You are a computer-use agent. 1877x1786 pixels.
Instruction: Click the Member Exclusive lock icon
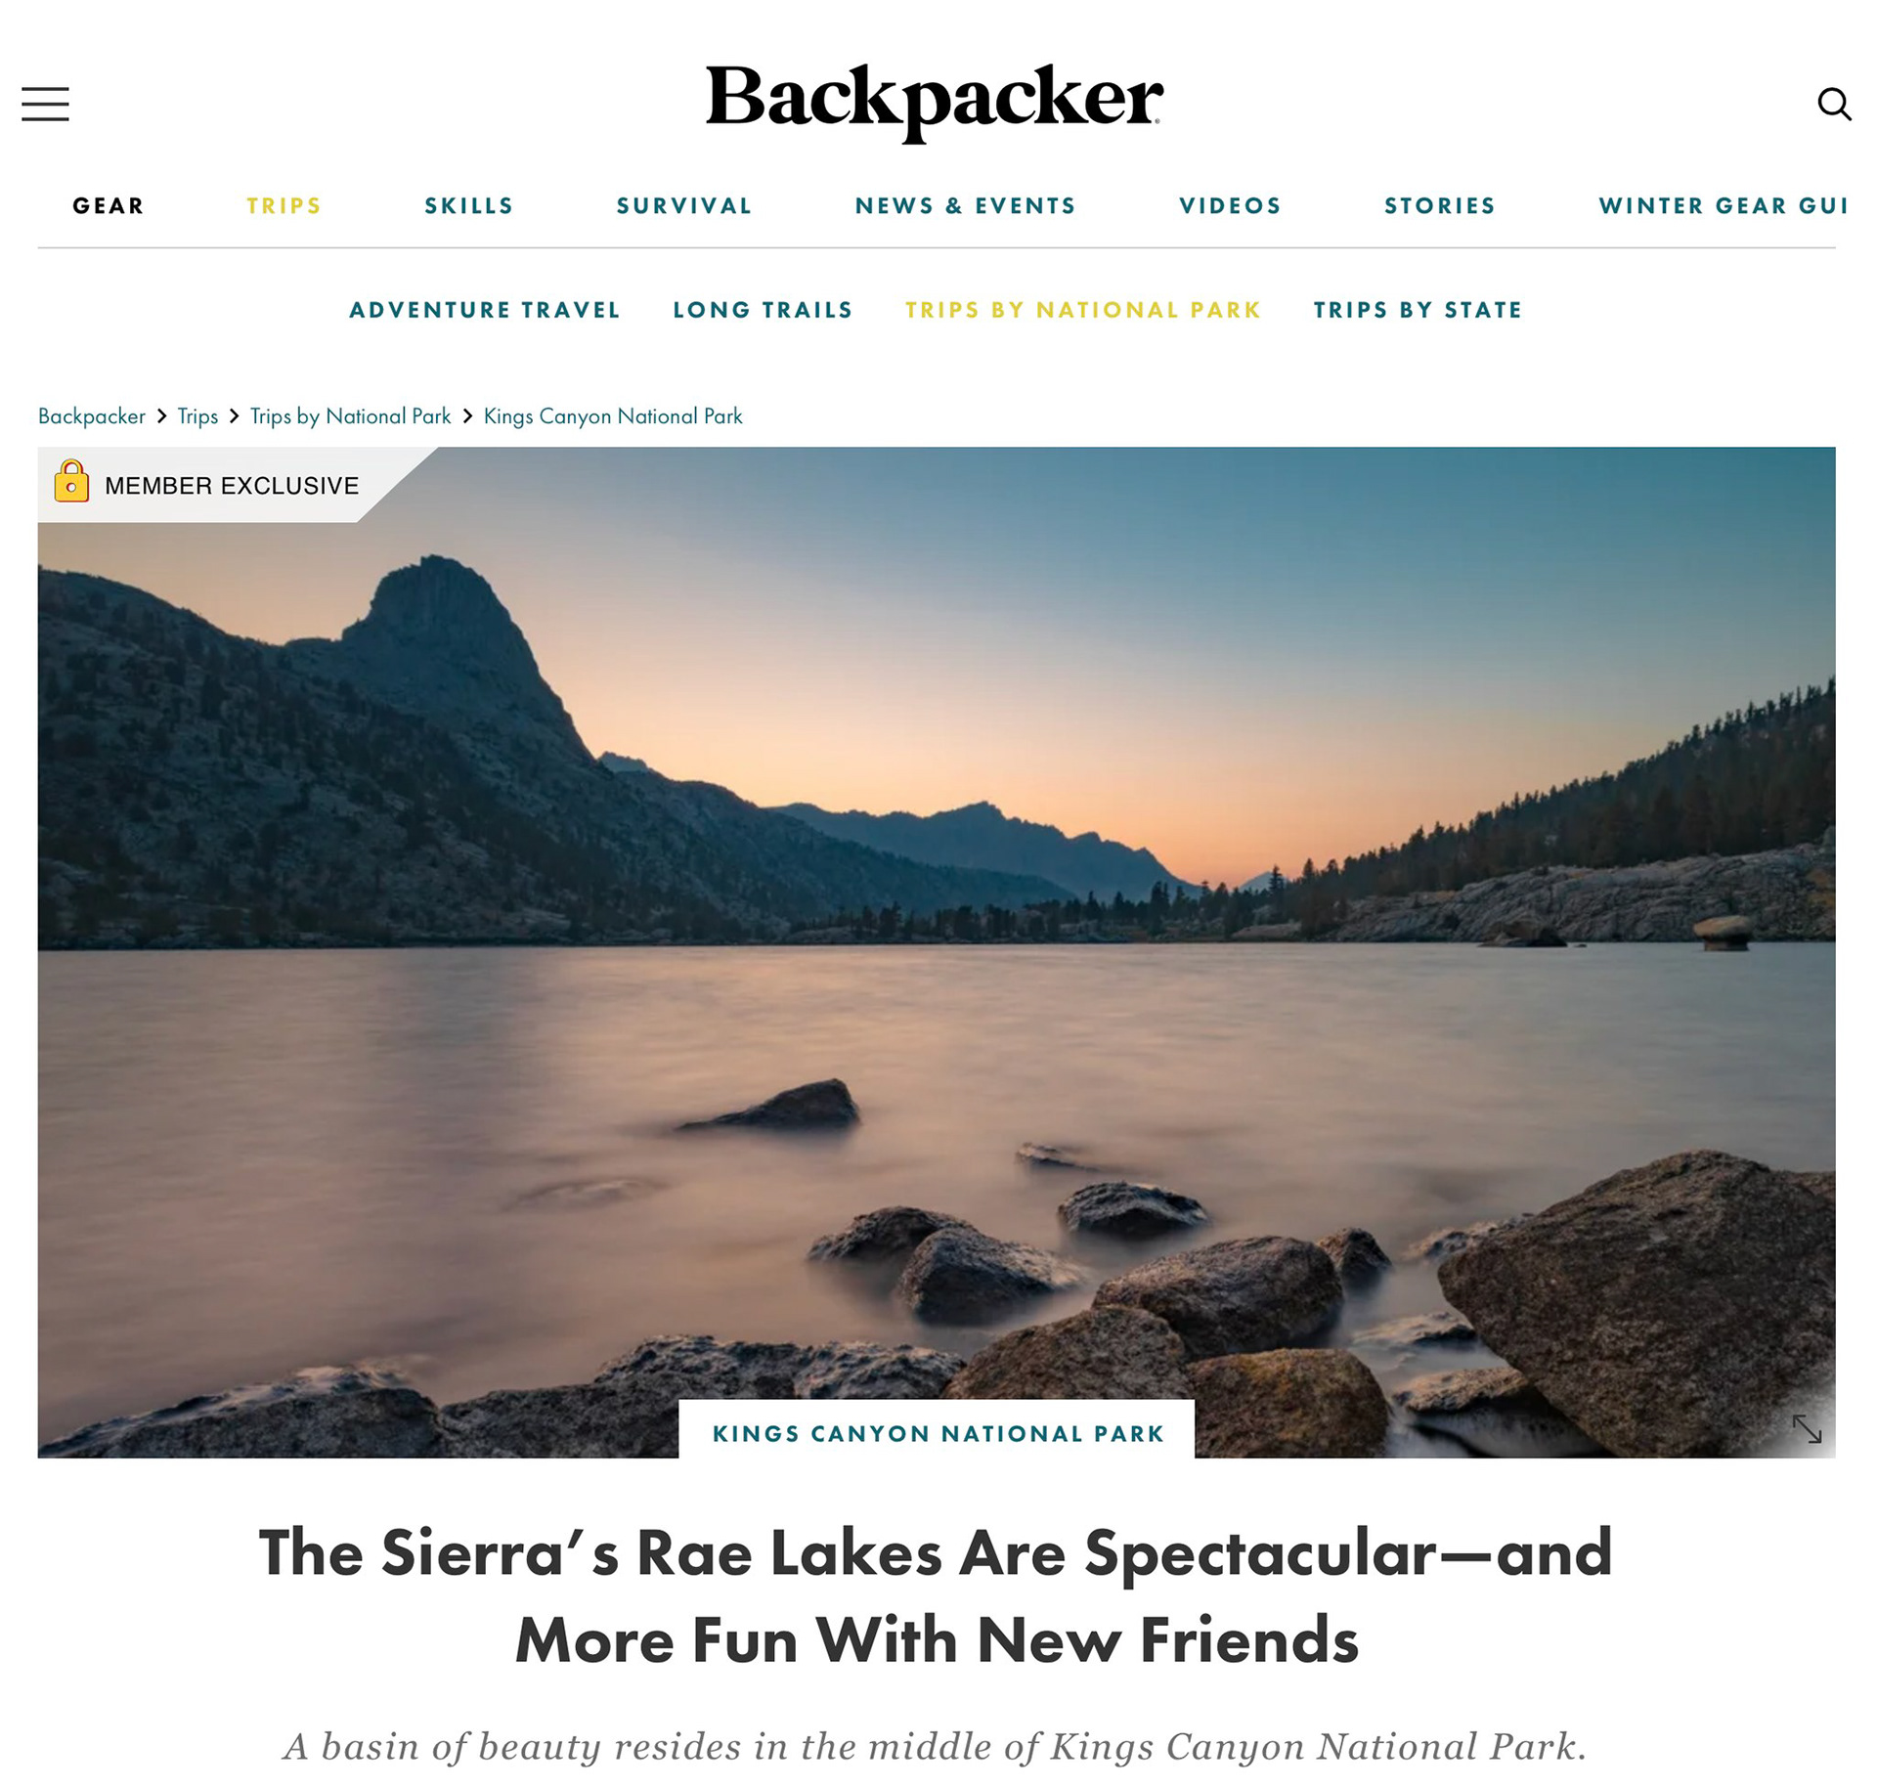point(71,481)
